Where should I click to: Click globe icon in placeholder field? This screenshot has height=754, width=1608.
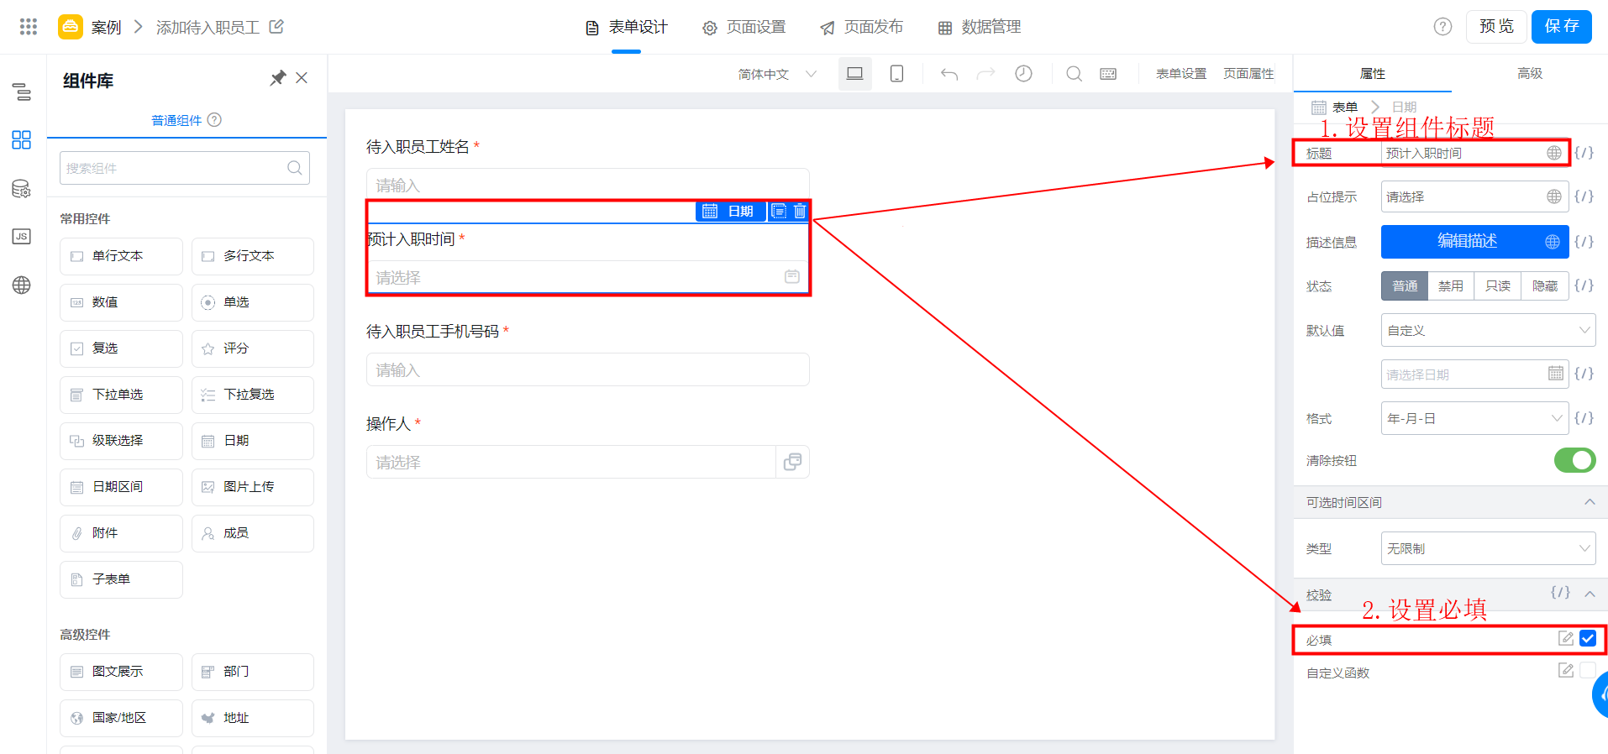[1554, 196]
